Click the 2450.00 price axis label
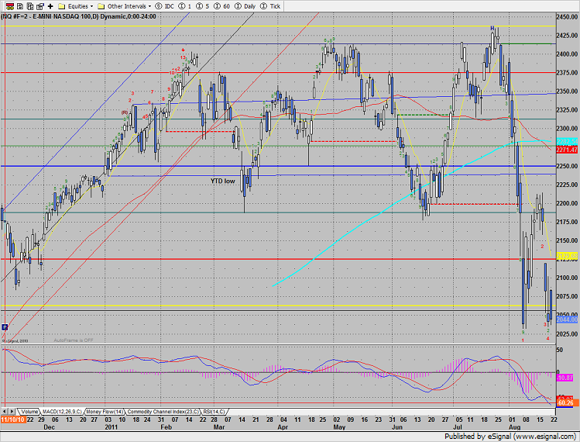The width and height of the screenshot is (580, 442). tap(567, 17)
